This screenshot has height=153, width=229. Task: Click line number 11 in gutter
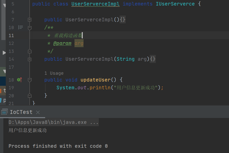click(x=11, y=35)
